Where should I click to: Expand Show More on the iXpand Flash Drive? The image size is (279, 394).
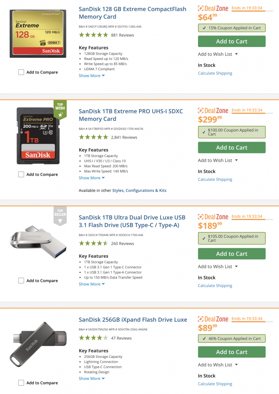[x=92, y=379]
